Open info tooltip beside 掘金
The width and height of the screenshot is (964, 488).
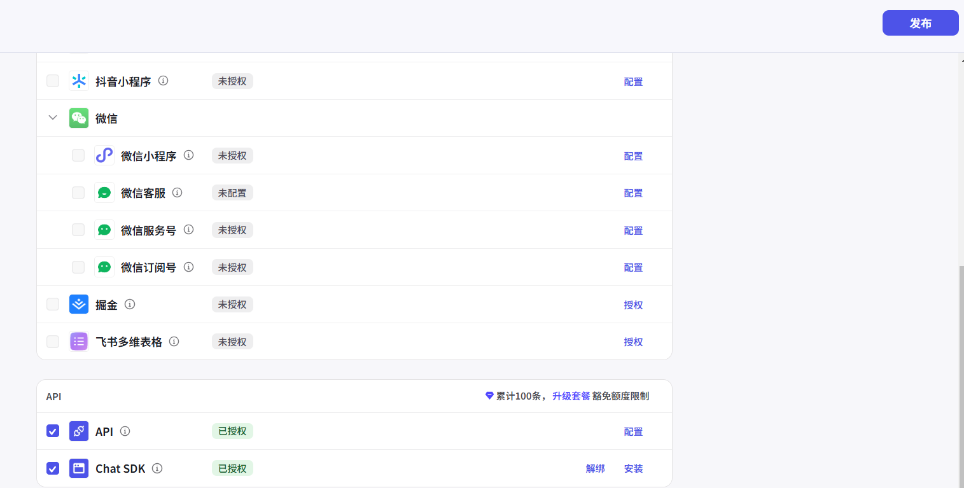tap(130, 304)
